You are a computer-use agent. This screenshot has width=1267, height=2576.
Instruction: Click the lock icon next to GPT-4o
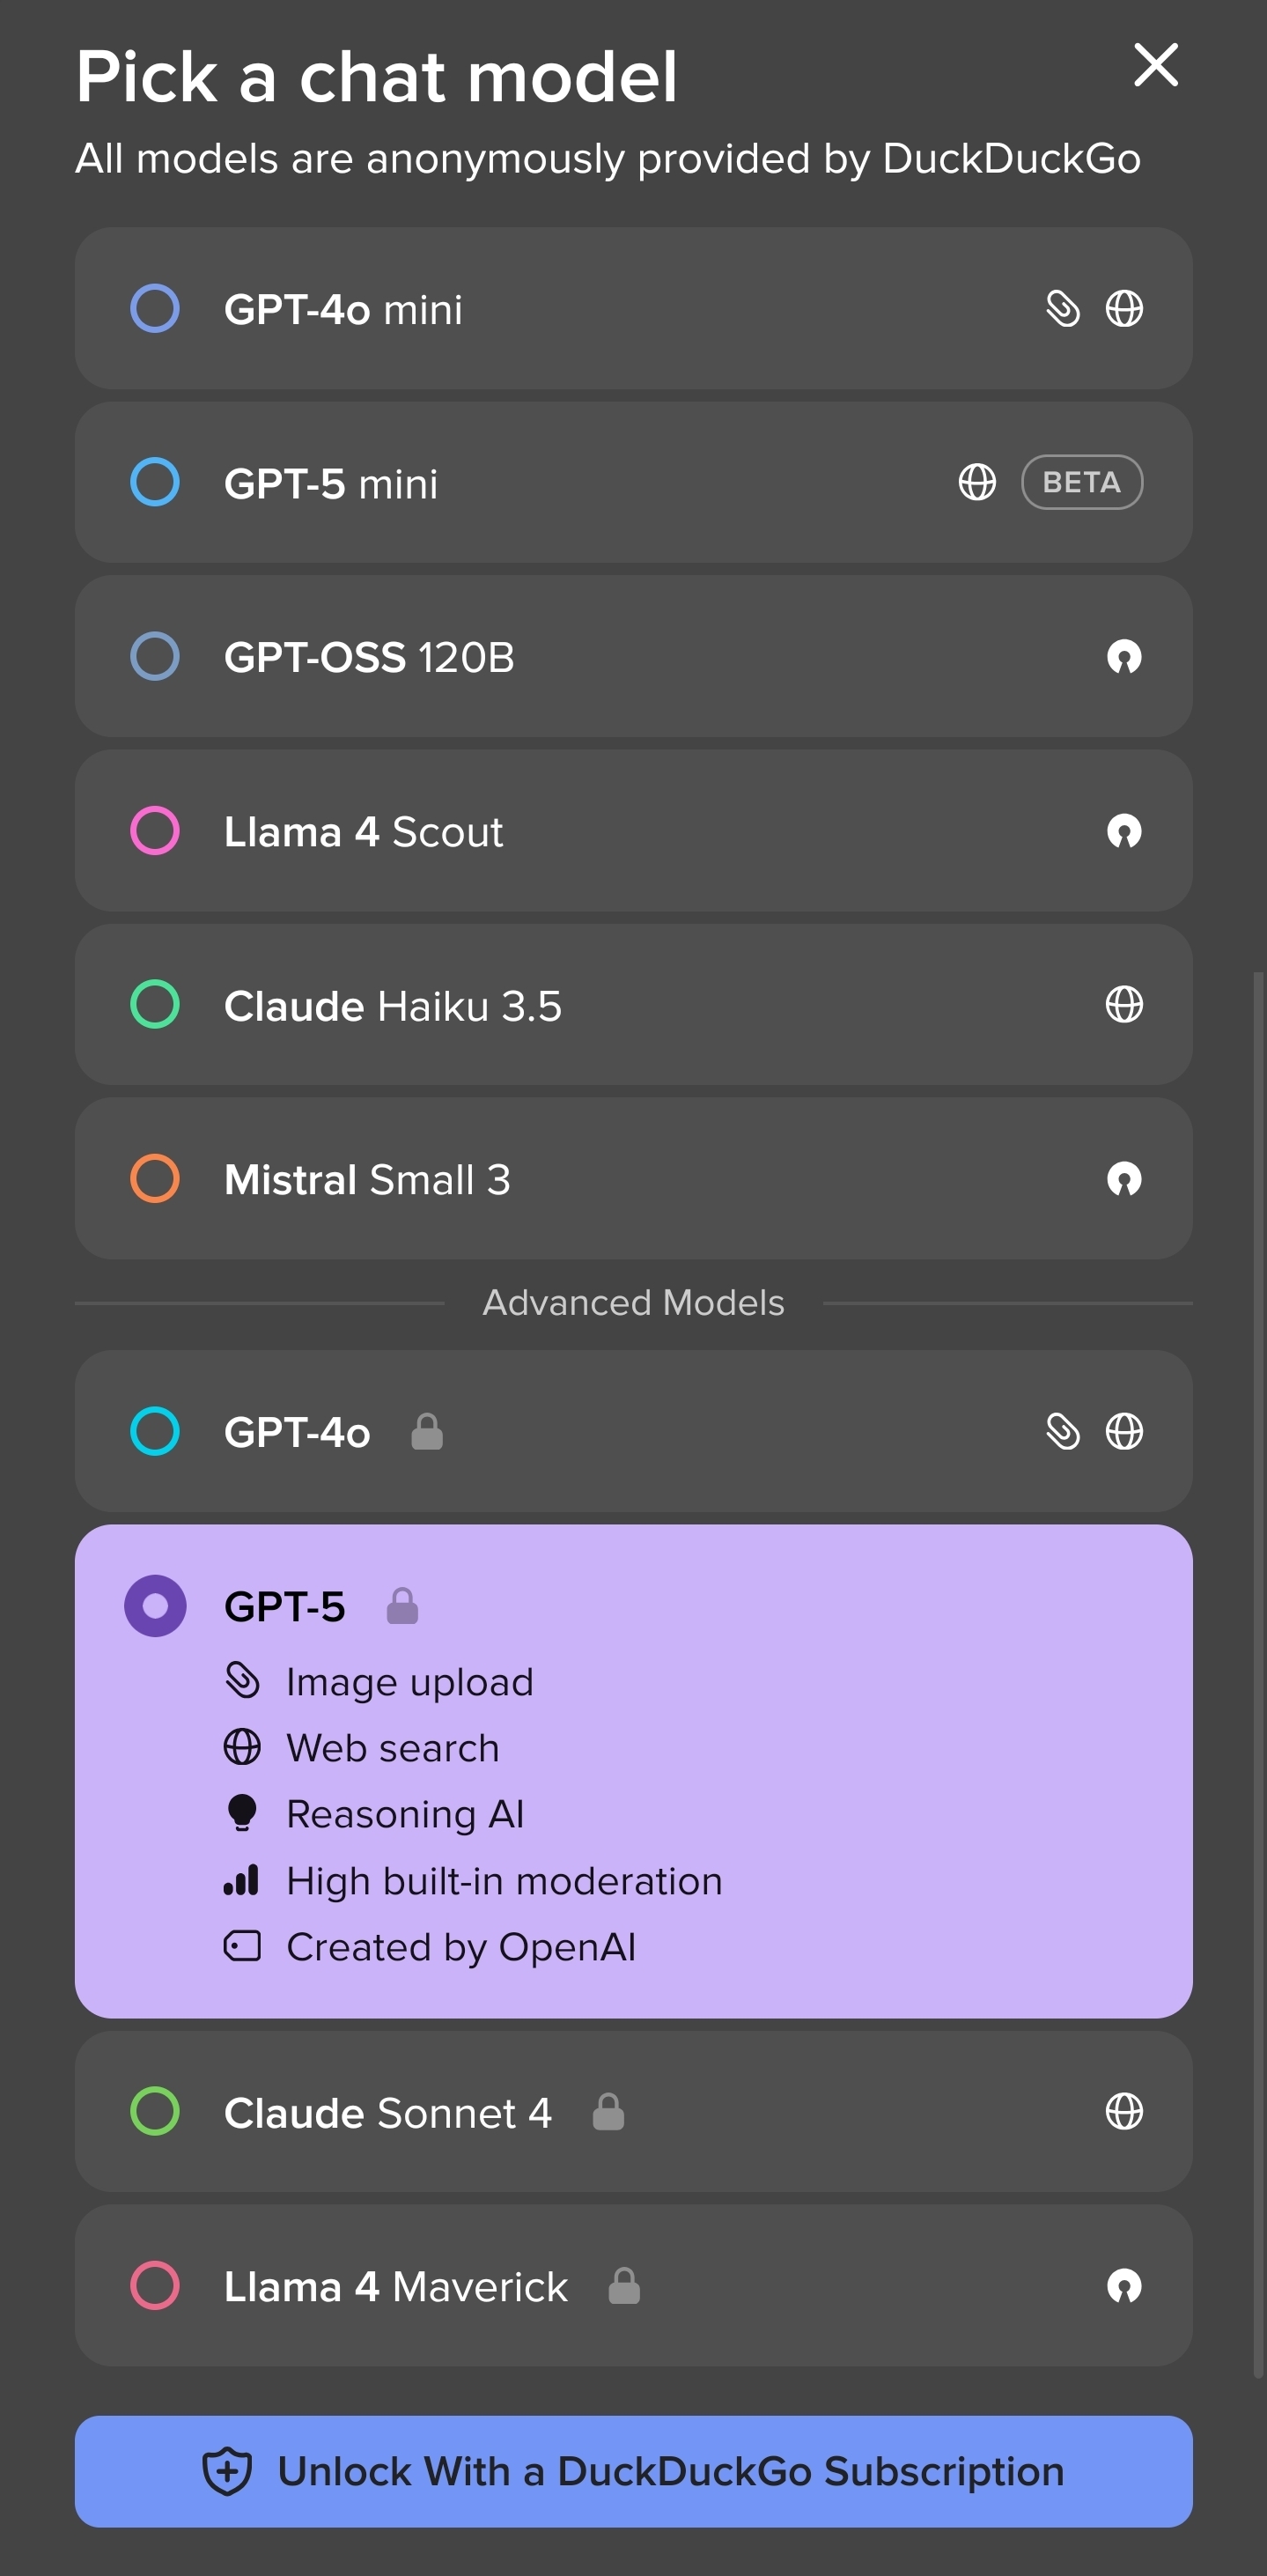tap(427, 1431)
